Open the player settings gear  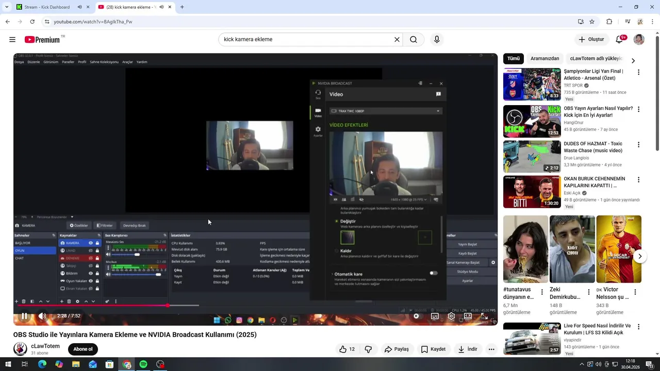click(451, 316)
